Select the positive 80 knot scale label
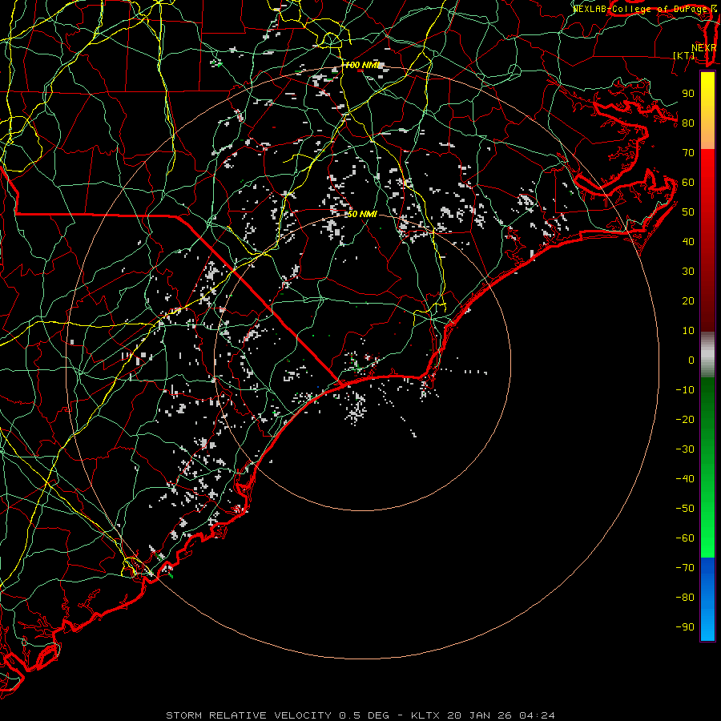This screenshot has height=721, width=721. point(688,123)
